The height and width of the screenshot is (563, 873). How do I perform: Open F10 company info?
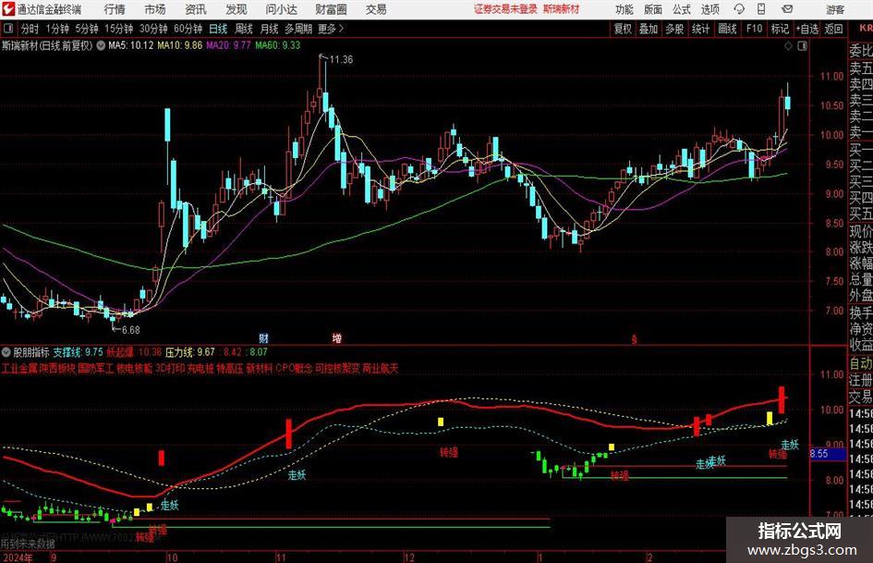tap(754, 29)
